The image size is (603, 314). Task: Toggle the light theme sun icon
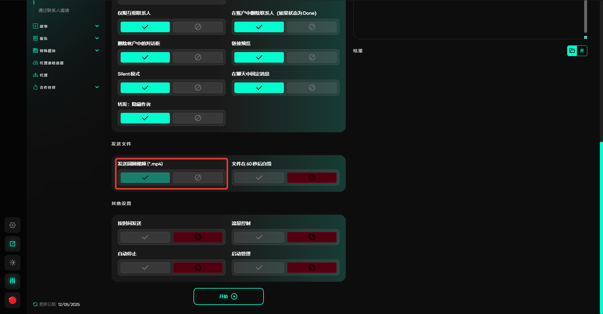[x=13, y=263]
